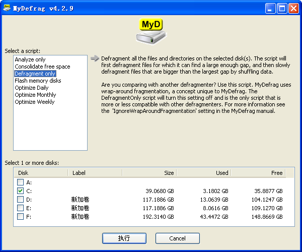Select the Defragment only script
The width and height of the screenshot is (302, 252).
tap(35, 74)
